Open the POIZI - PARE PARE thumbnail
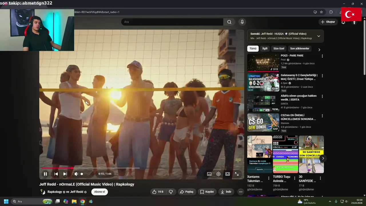The width and height of the screenshot is (366, 206). [263, 63]
